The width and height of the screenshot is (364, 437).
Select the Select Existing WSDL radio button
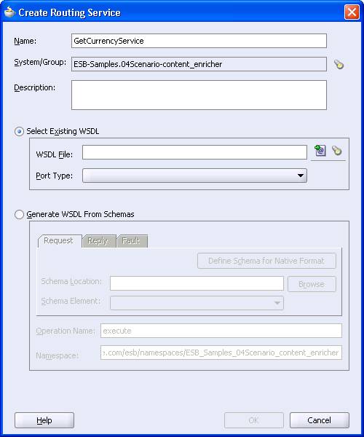tap(19, 131)
